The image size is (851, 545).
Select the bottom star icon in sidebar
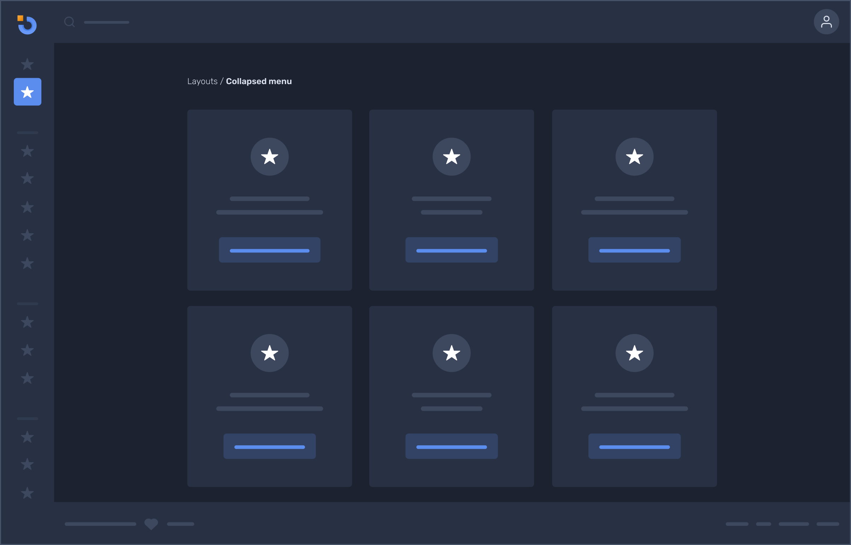coord(27,493)
